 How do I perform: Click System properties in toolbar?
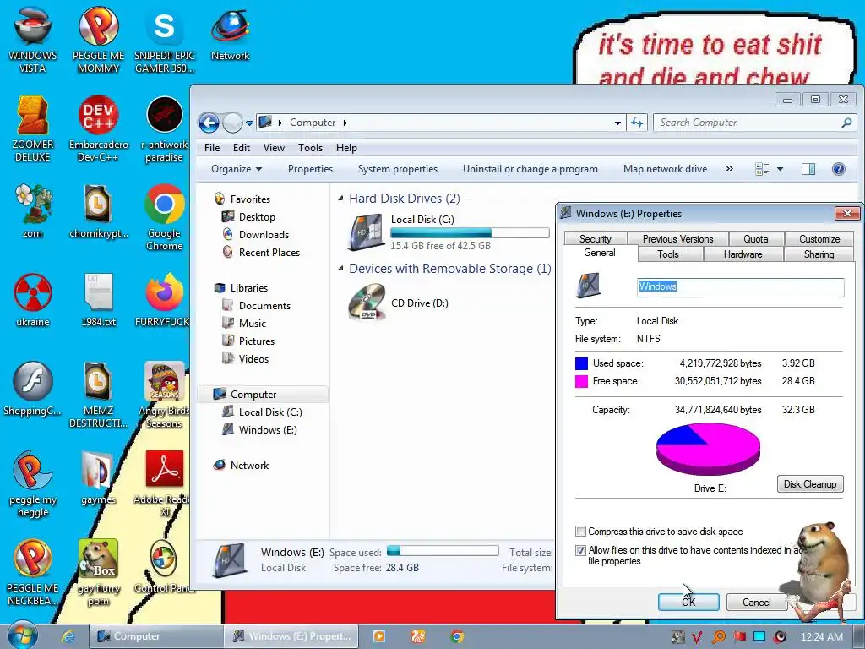(x=398, y=169)
